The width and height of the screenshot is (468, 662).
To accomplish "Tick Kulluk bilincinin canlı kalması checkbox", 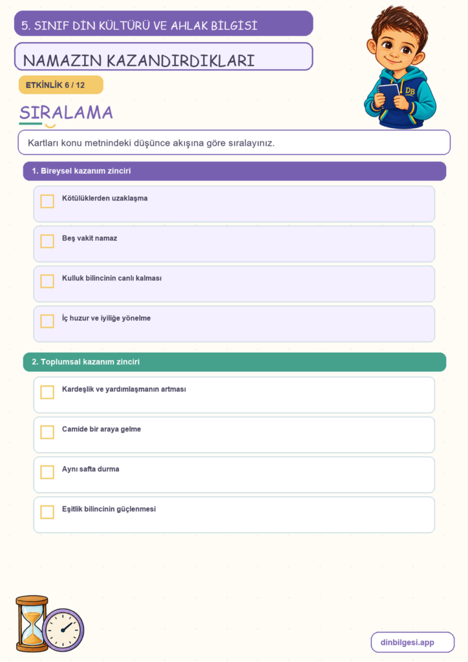I will [47, 281].
